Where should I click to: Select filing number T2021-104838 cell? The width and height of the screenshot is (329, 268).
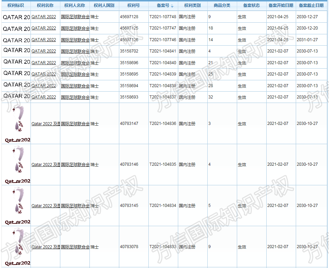163,86
